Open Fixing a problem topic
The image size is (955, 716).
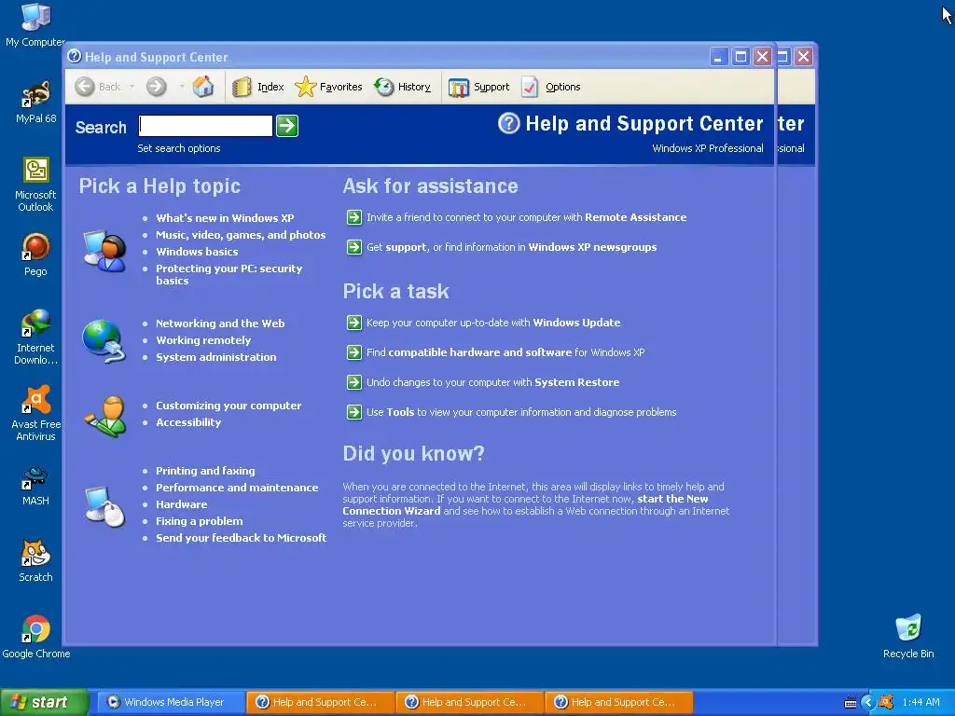[x=200, y=521]
